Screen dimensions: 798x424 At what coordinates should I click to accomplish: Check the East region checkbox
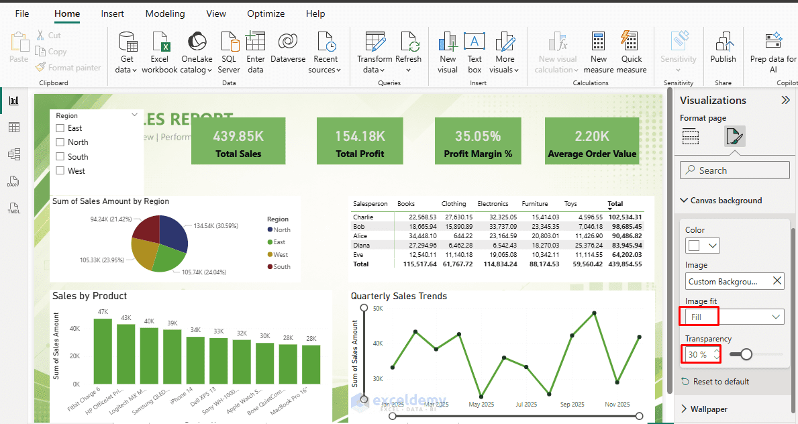[60, 128]
